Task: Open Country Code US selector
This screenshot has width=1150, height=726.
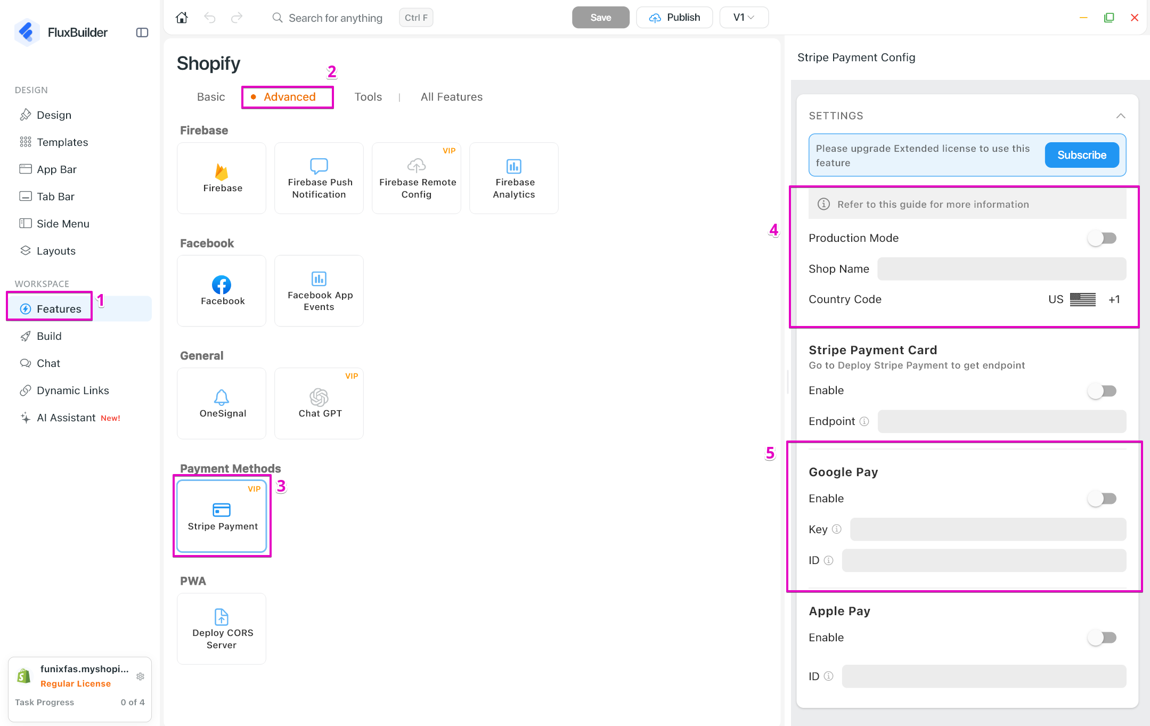Action: (x=1084, y=299)
